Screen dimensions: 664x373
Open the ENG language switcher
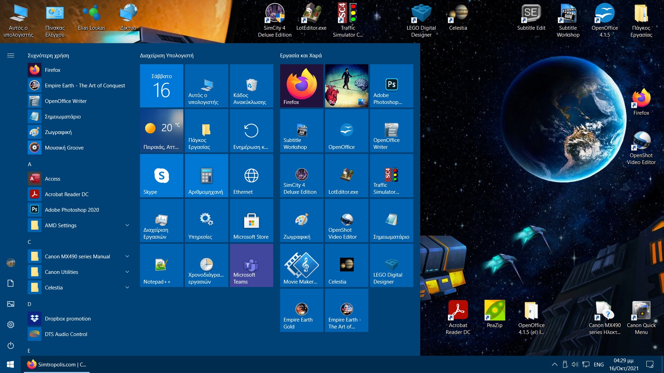599,364
